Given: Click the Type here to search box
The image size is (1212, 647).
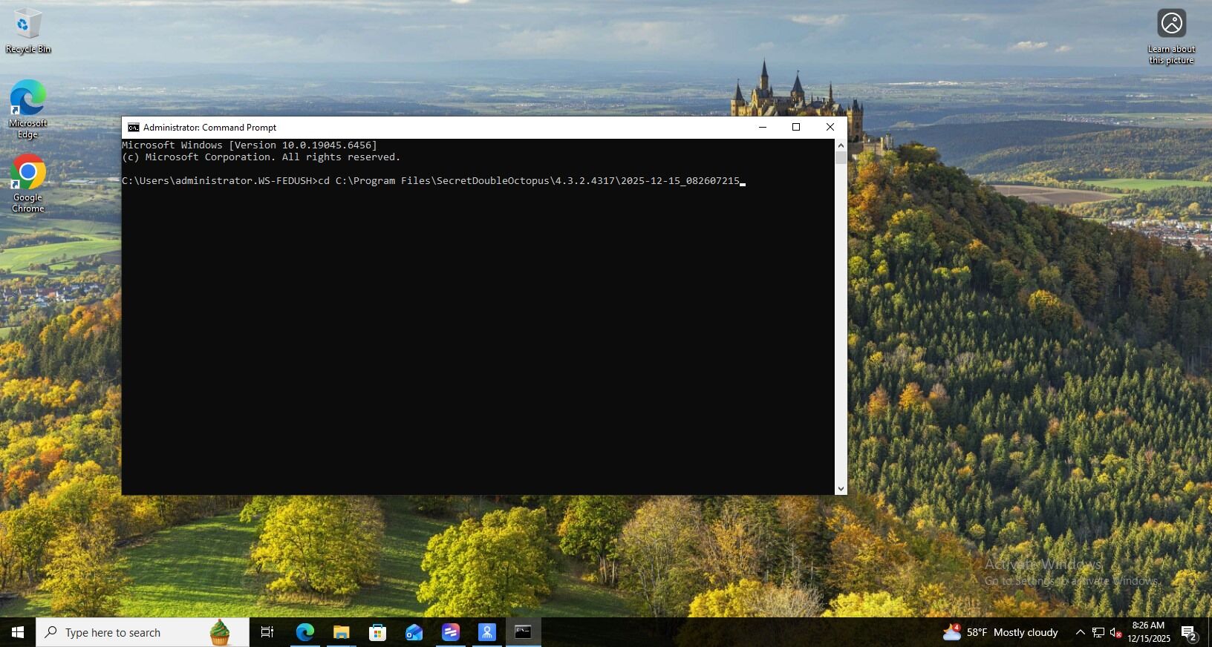Looking at the screenshot, I should 143,632.
